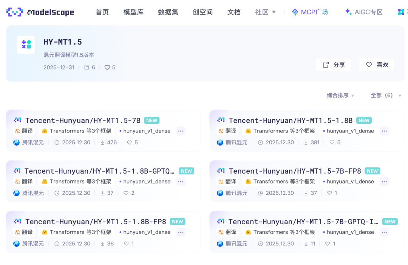
Task: Toggle the like heart on HY-MT1.5-1.8B card
Action: click(331, 142)
